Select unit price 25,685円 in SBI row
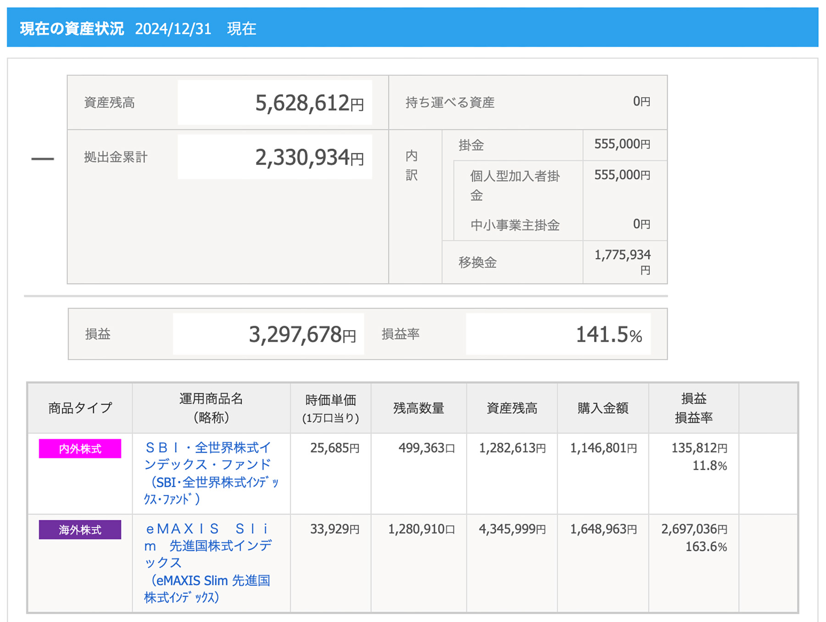826x622 pixels. point(335,448)
